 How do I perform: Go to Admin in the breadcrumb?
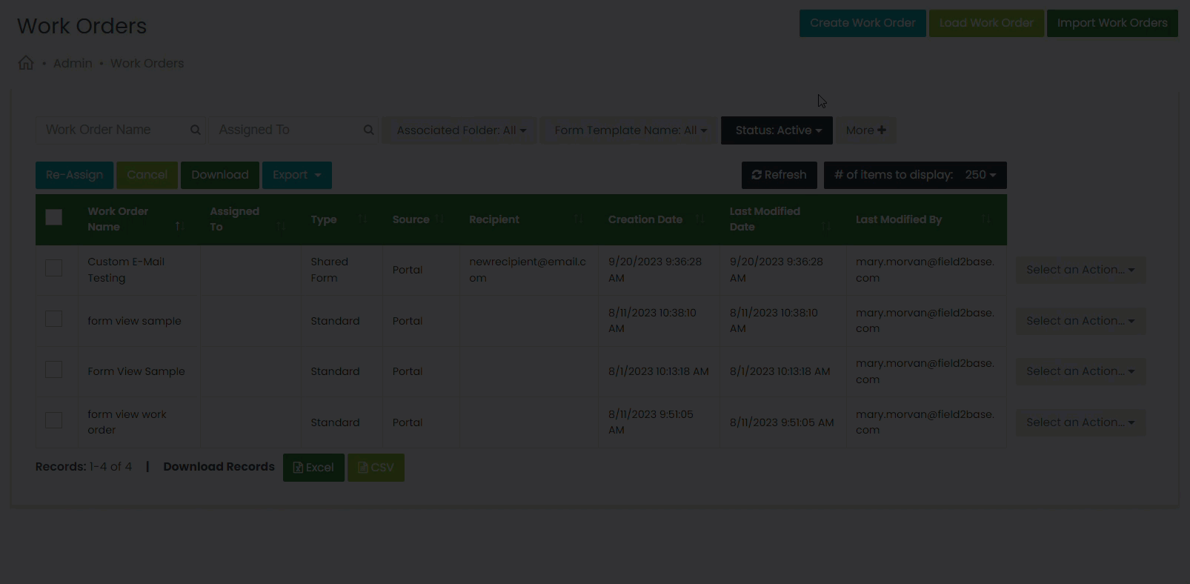tap(73, 64)
